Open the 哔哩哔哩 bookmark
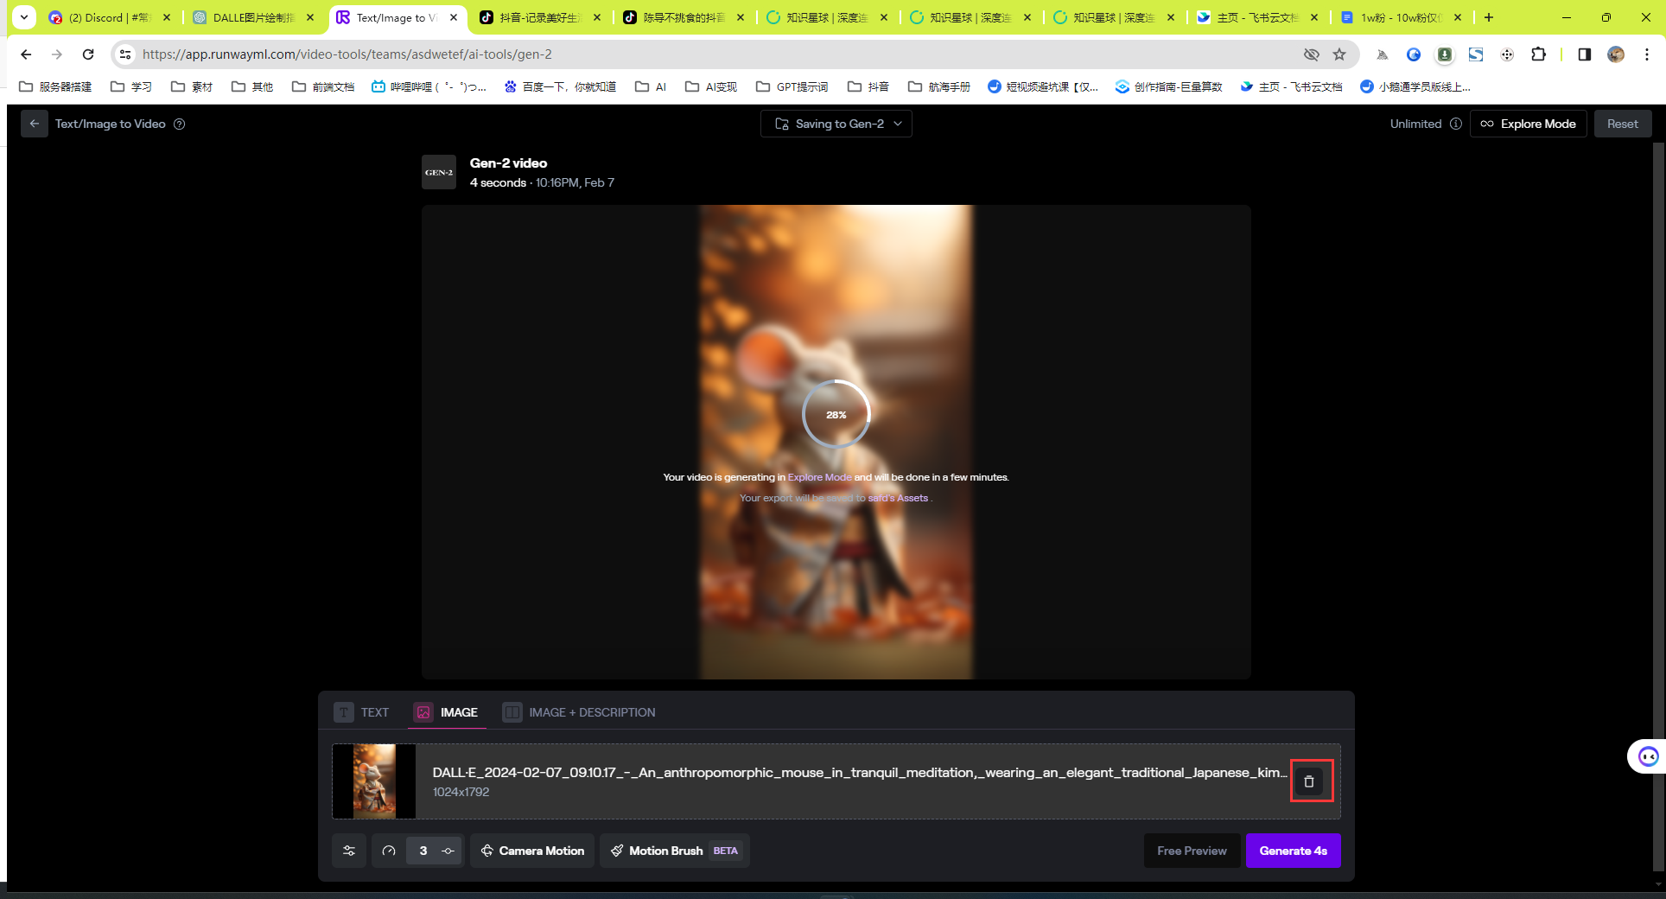1666x899 pixels. coord(429,86)
